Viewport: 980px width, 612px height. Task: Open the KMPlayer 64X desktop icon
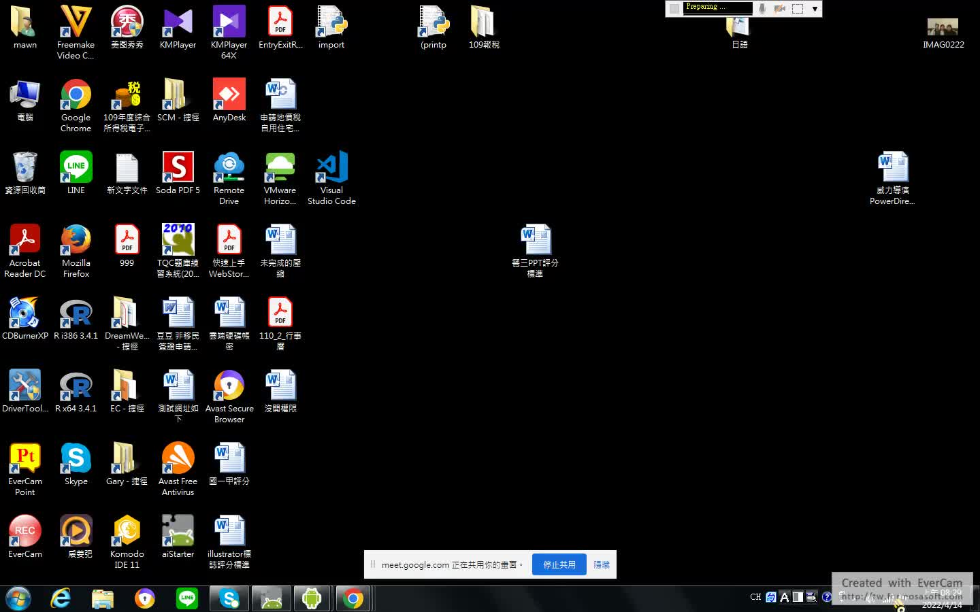pyautogui.click(x=229, y=32)
